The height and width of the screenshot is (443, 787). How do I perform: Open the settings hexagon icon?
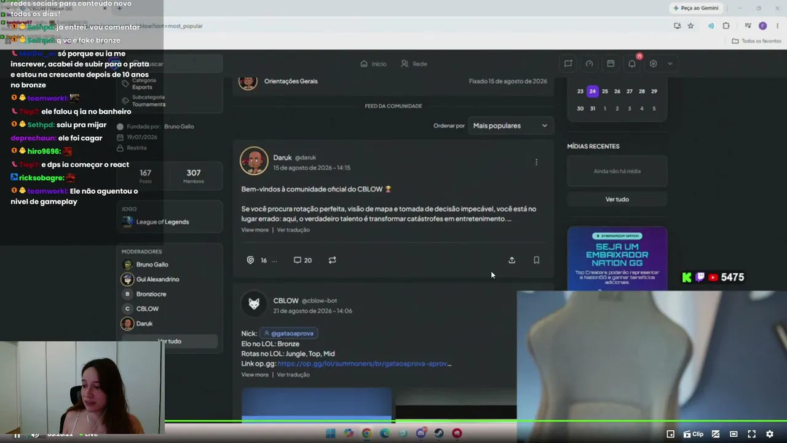tap(653, 63)
